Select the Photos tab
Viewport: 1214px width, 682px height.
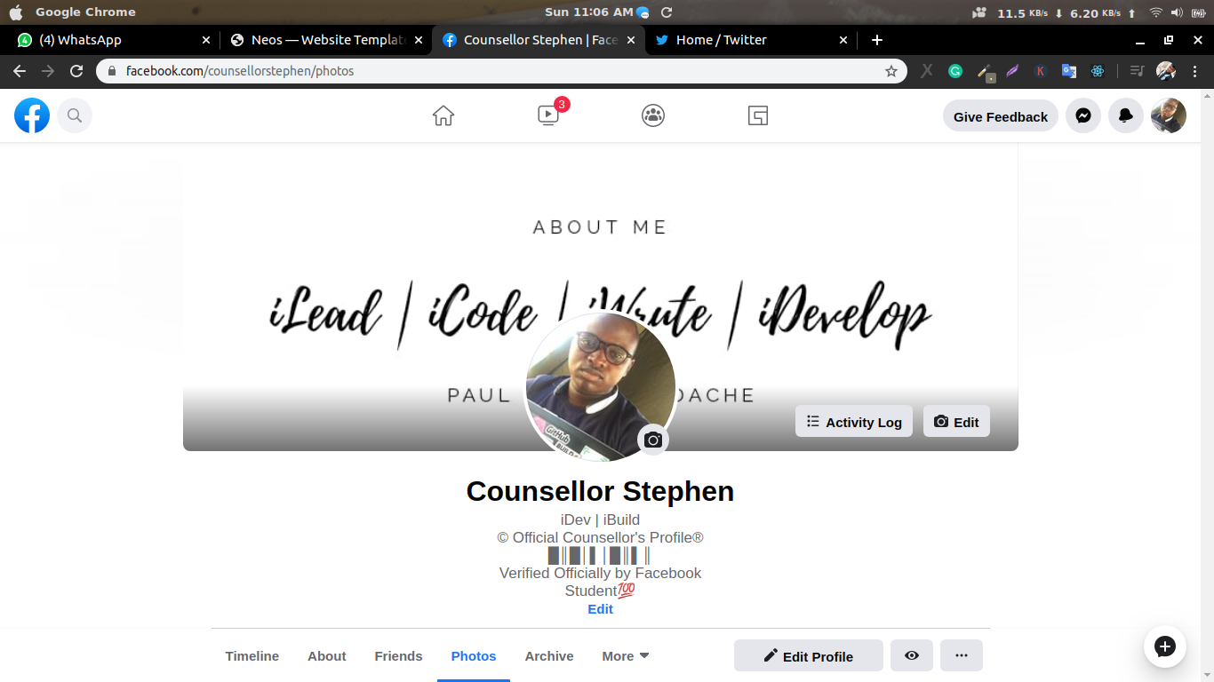[474, 656]
